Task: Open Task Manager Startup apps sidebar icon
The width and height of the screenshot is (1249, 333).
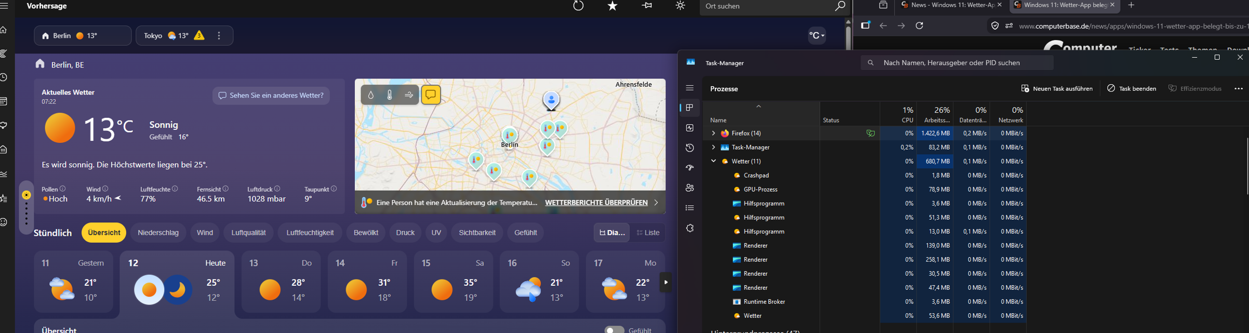Action: point(689,168)
